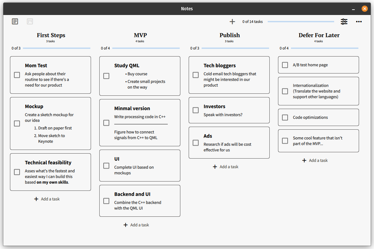Click the plus icon to add a column
The width and height of the screenshot is (374, 249).
[x=232, y=22]
